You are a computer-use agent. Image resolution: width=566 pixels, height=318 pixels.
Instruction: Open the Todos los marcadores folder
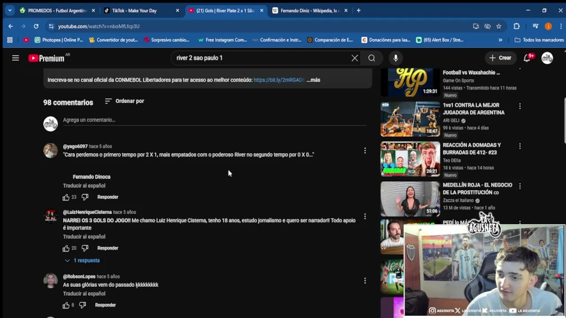tap(539, 40)
